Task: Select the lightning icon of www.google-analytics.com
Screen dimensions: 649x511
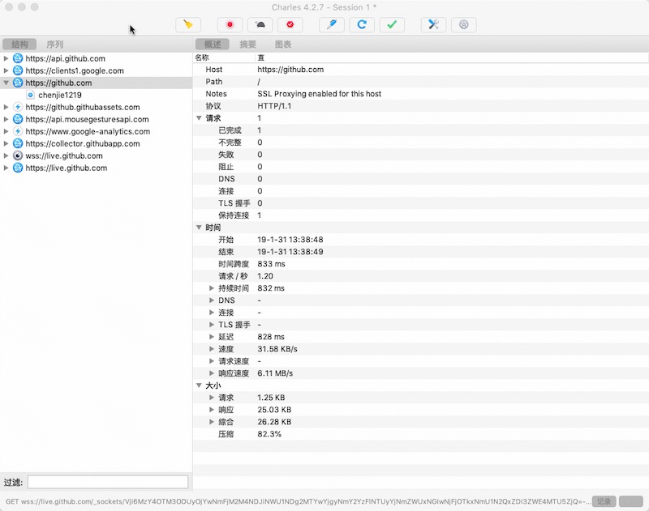Action: tap(18, 131)
